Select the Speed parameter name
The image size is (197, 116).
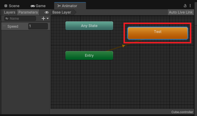point(13,26)
